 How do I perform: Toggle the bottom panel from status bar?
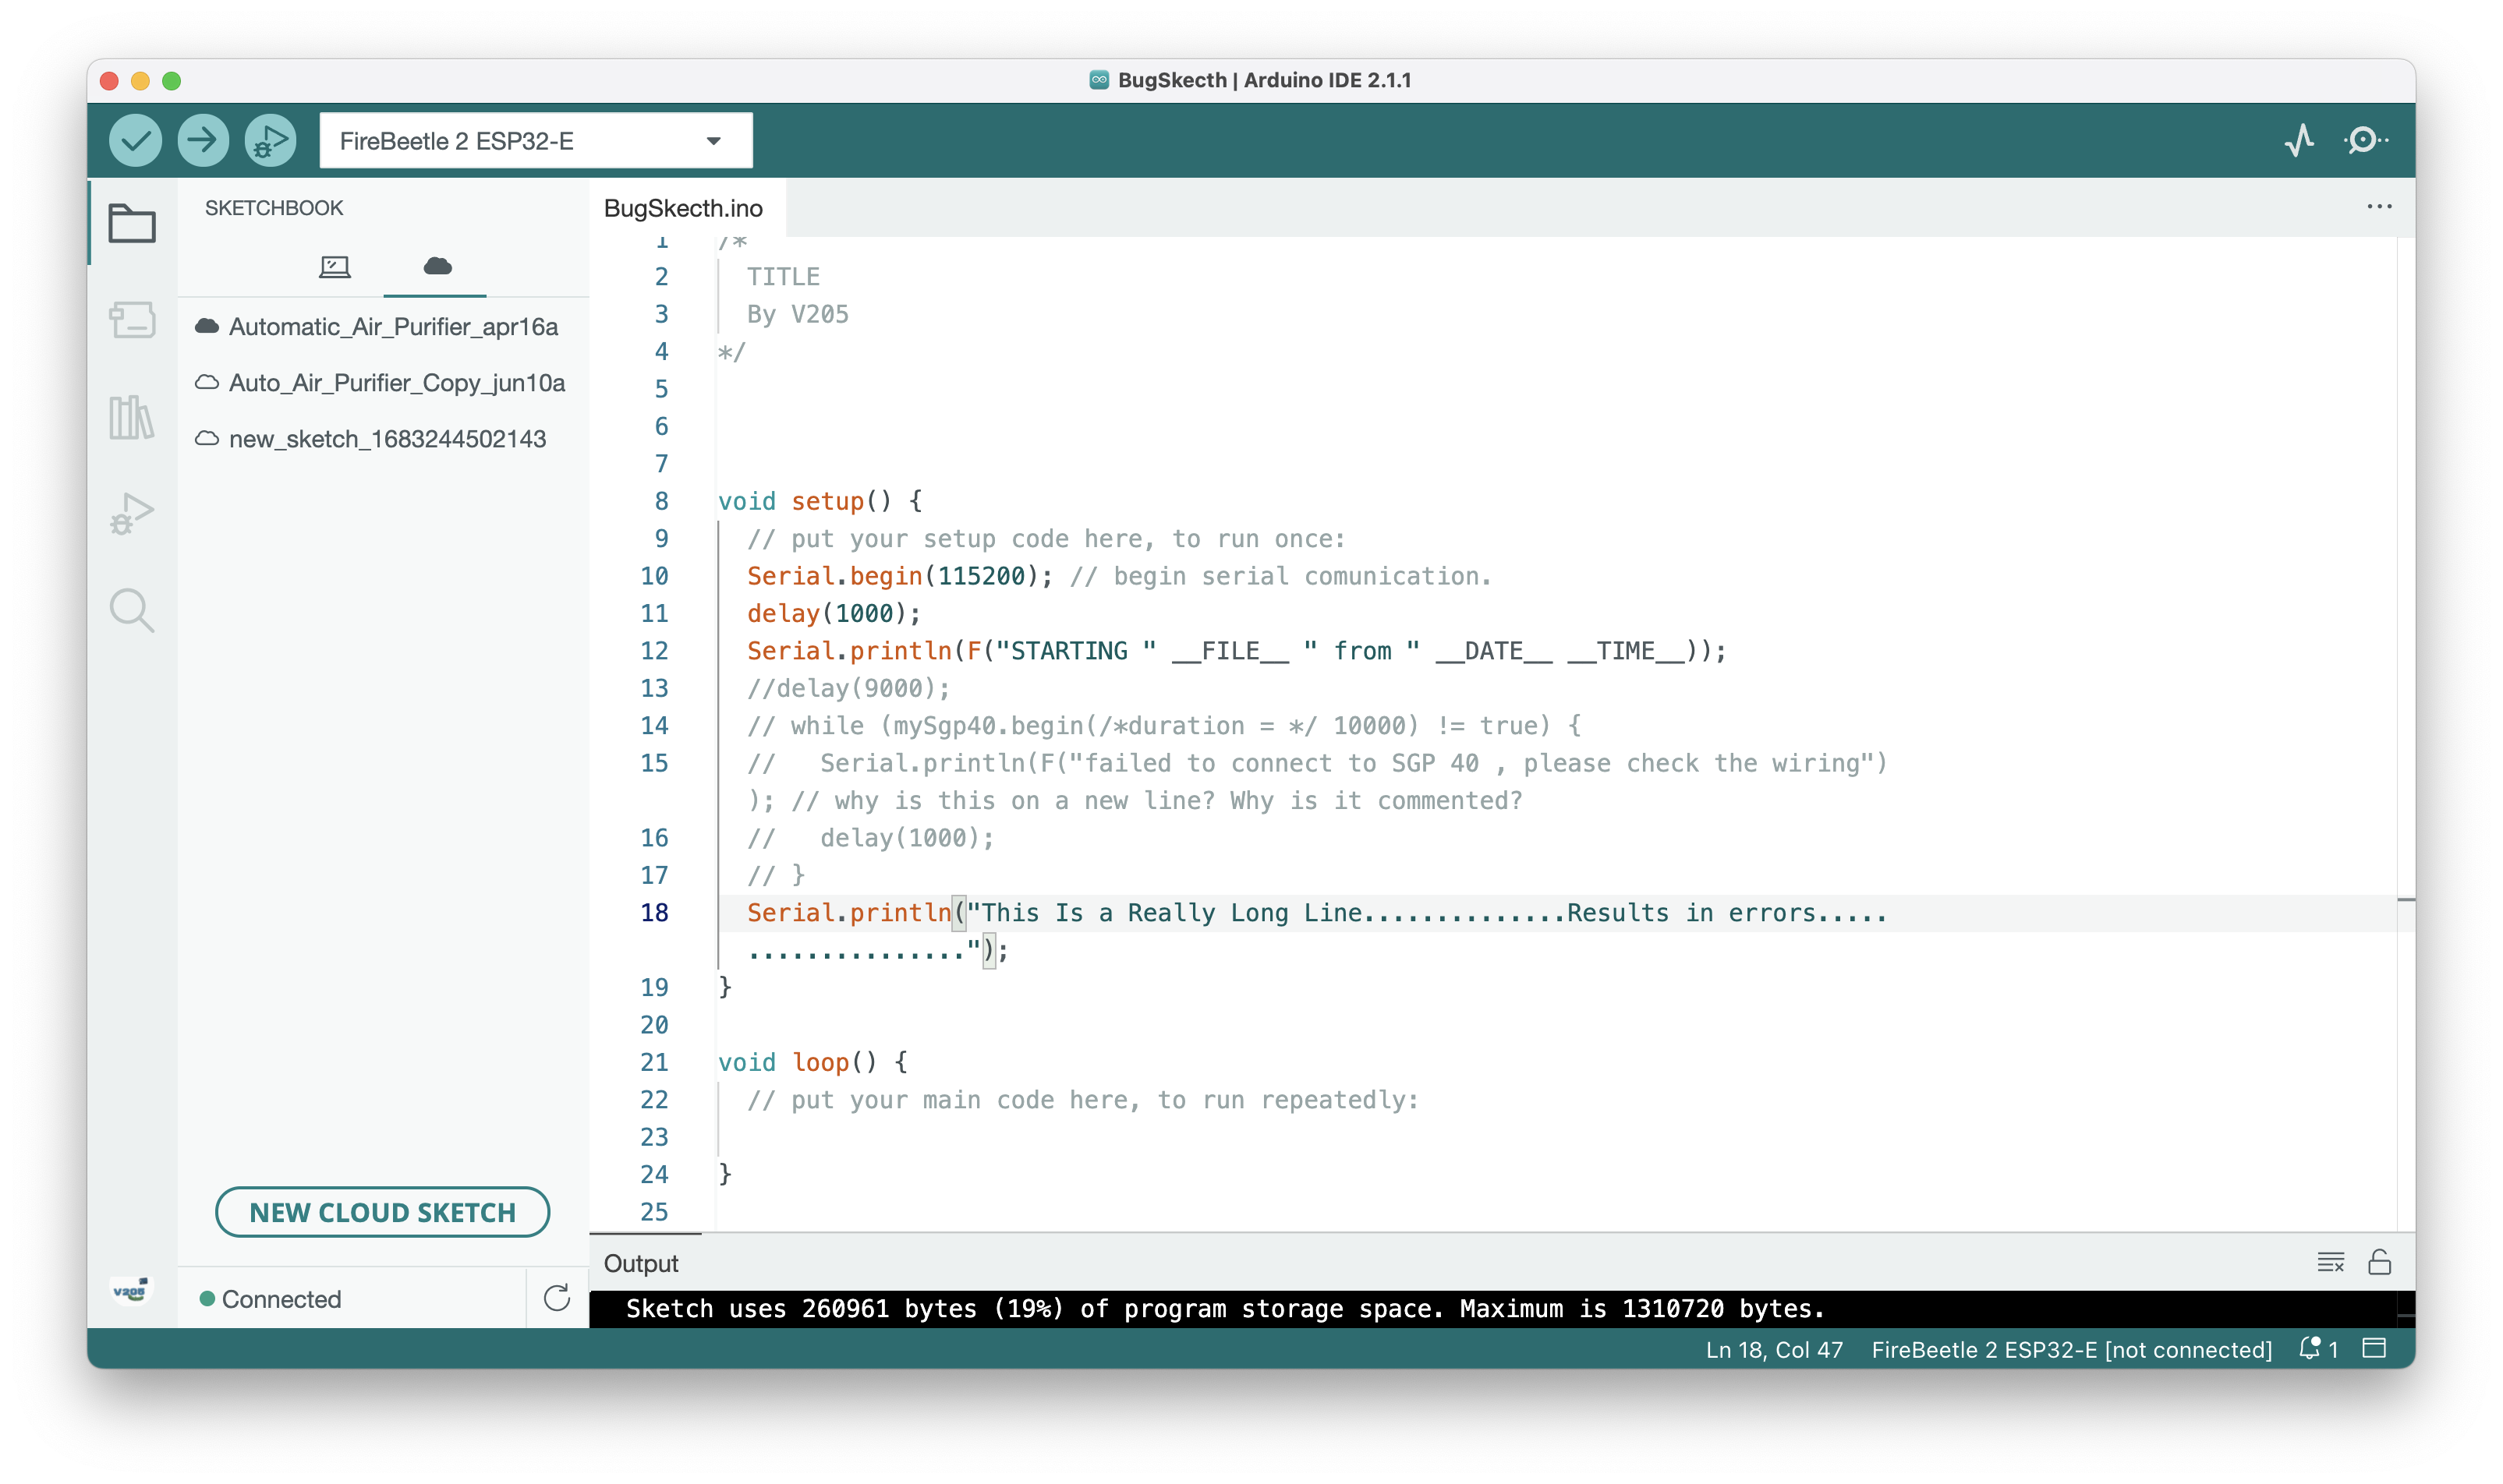pyautogui.click(x=2374, y=1349)
